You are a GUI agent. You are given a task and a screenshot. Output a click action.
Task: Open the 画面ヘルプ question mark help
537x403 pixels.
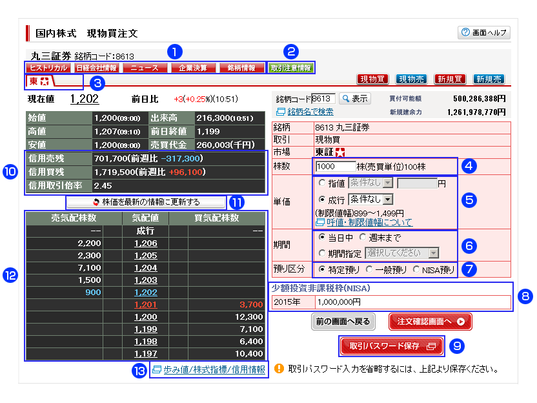[483, 32]
